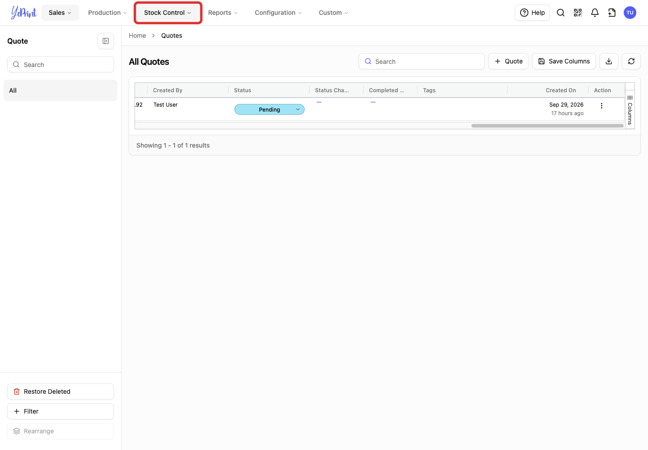Viewport: 648px width, 450px height.
Task: Collapse the Quote sidebar panel
Action: click(x=106, y=41)
